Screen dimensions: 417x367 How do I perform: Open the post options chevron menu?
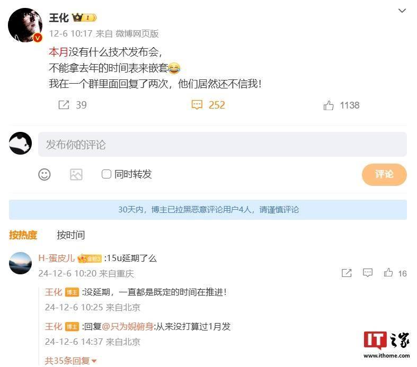pyautogui.click(x=402, y=11)
